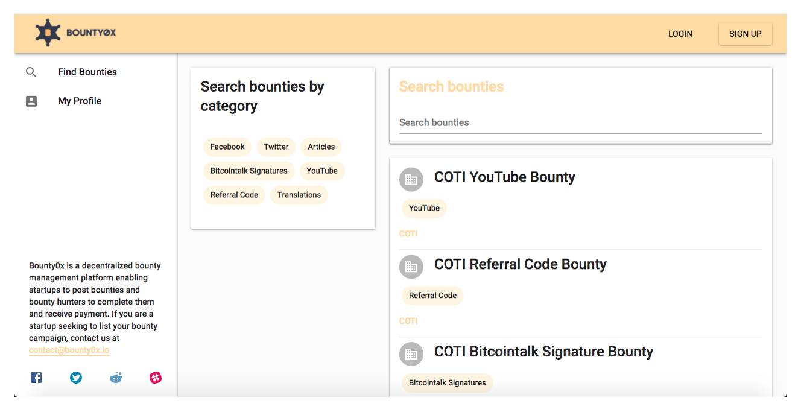Open My Profile in the sidebar
Screen dimensions: 801x415
80,101
